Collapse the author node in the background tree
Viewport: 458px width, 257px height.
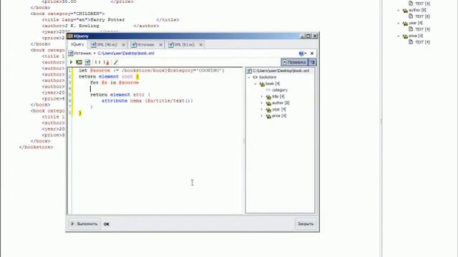coord(399,10)
